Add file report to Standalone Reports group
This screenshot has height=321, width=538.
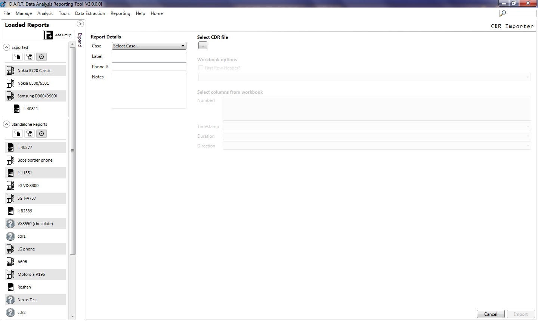pos(18,134)
